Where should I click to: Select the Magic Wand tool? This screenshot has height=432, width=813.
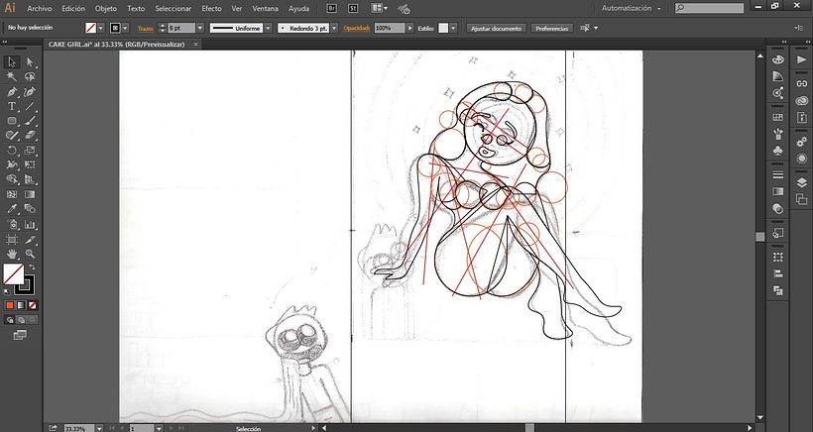pos(12,76)
